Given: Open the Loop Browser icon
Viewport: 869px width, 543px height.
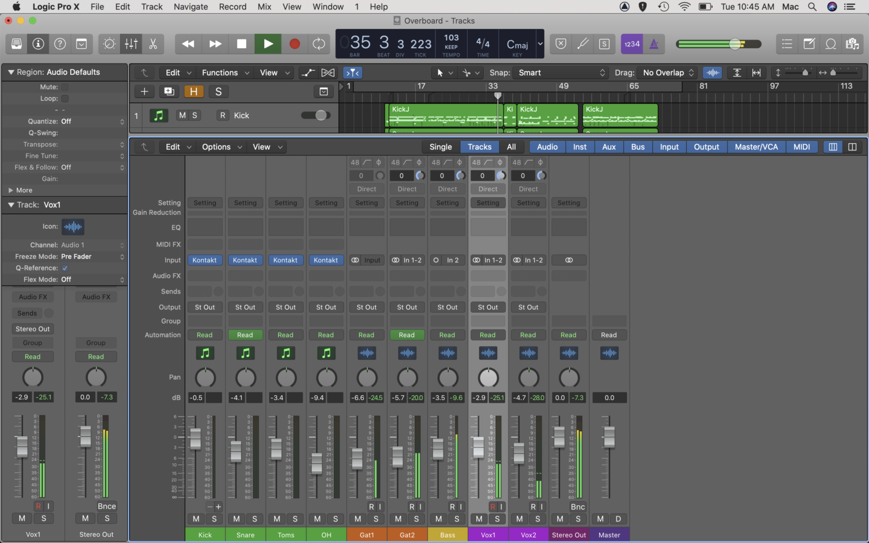Looking at the screenshot, I should point(830,44).
